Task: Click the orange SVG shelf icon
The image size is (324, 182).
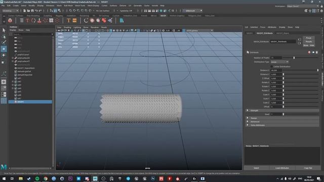Action: click(74, 20)
